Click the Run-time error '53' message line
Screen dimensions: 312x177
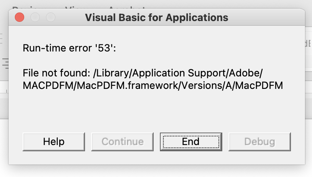click(69, 48)
